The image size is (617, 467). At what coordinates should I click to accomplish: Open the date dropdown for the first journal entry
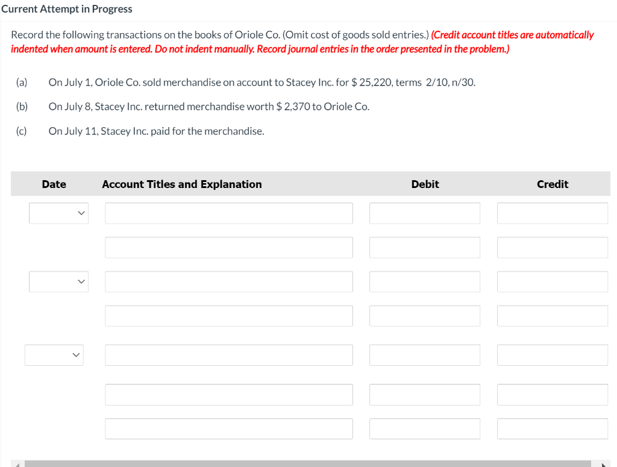coord(58,213)
